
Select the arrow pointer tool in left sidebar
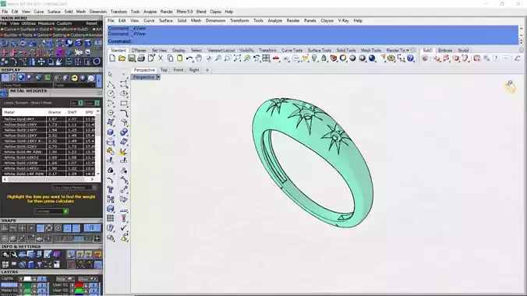pos(111,74)
